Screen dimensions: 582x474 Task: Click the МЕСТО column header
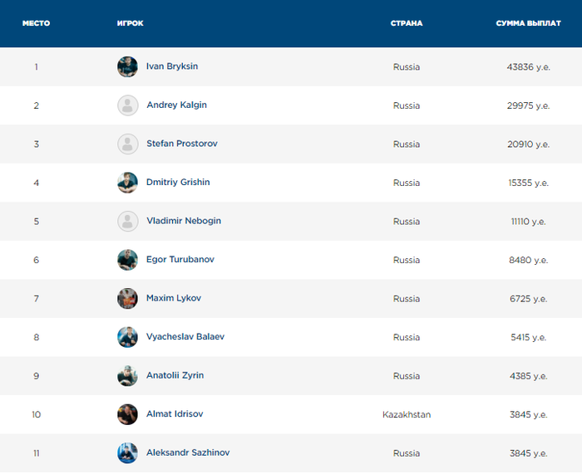pyautogui.click(x=36, y=23)
